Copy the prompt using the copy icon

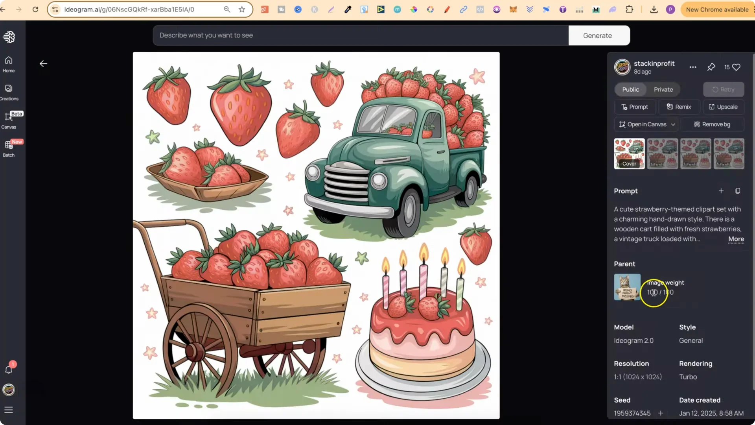(x=738, y=191)
